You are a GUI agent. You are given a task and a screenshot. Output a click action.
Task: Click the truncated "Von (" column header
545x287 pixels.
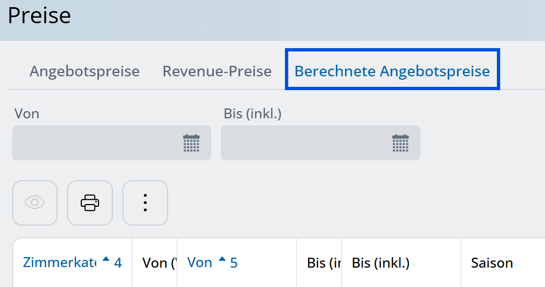click(x=159, y=263)
